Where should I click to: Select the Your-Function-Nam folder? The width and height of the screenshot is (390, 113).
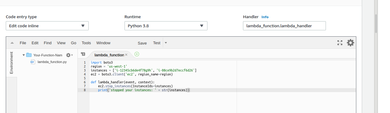tap(48, 55)
